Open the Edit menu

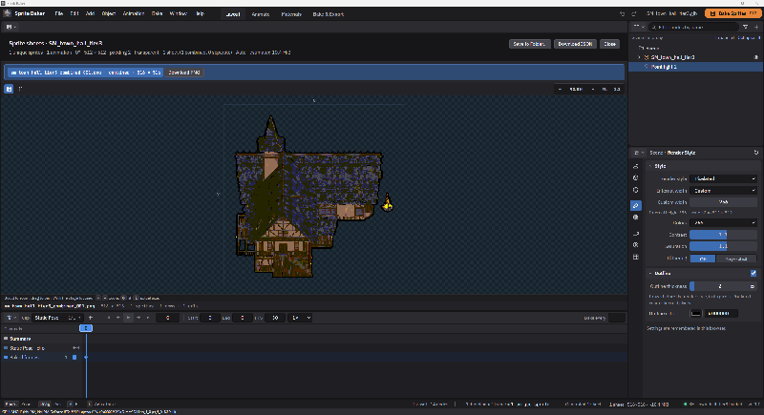click(x=74, y=13)
